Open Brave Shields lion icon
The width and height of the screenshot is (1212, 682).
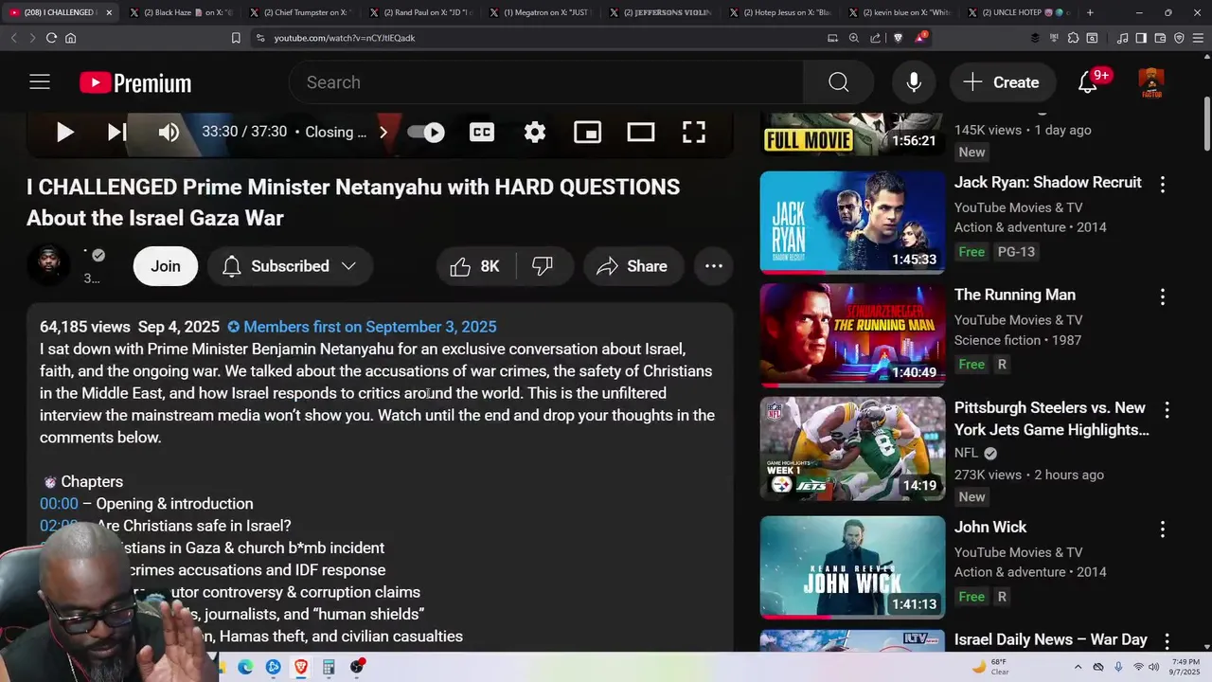tap(899, 38)
